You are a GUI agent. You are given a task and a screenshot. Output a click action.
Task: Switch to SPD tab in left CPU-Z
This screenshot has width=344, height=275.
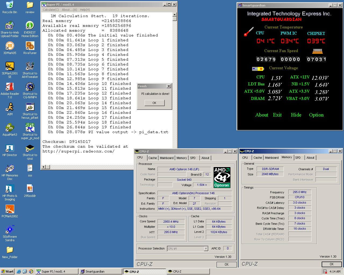point(193,158)
